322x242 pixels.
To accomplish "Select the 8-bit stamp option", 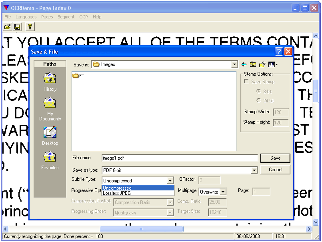I will coord(260,91).
